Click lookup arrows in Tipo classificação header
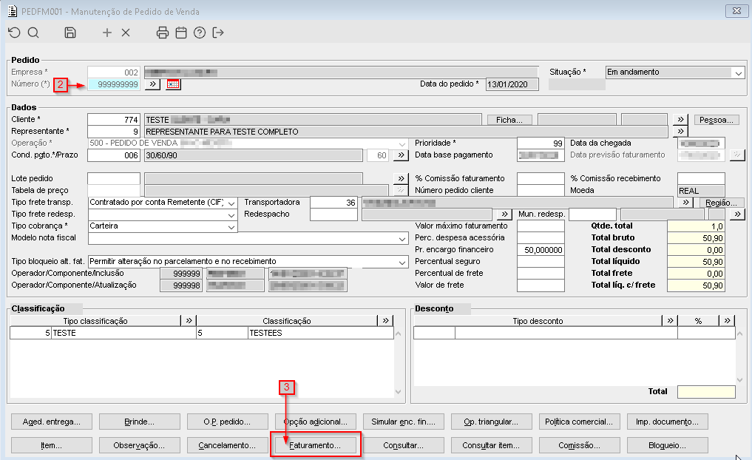The image size is (752, 460). point(189,320)
